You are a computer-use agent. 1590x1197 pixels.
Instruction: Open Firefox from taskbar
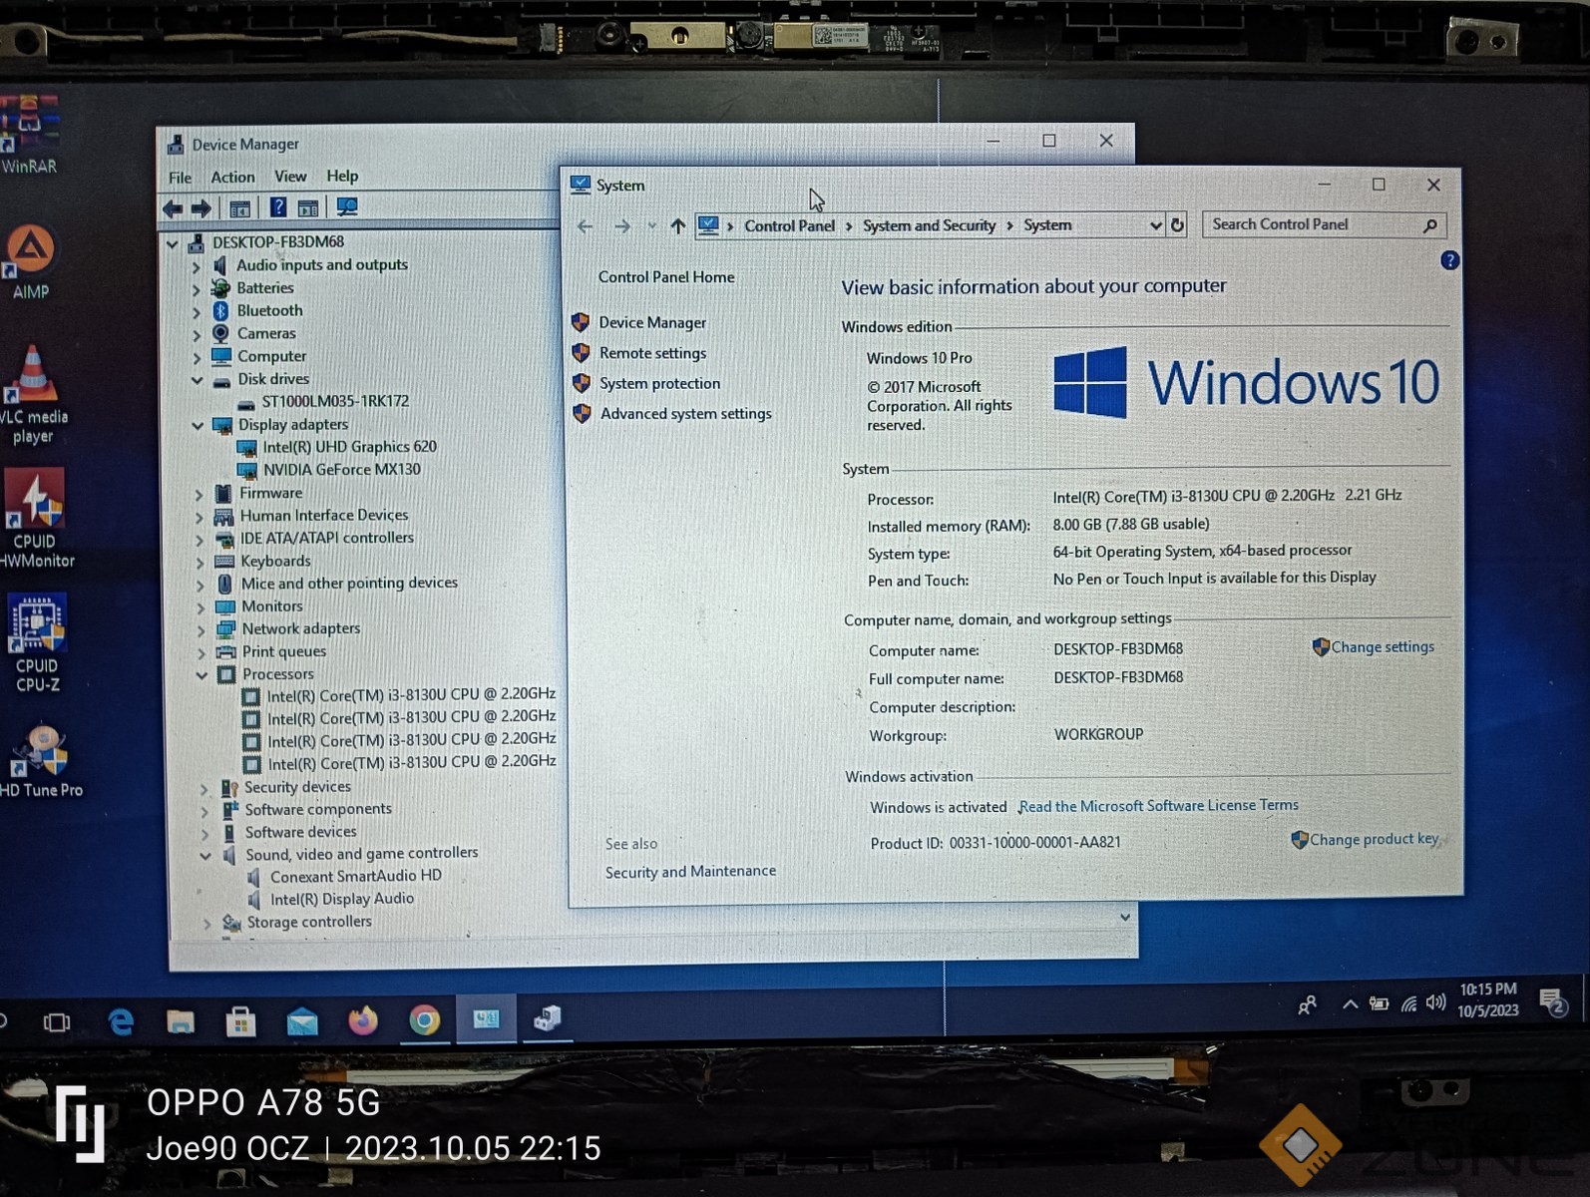pyautogui.click(x=363, y=1020)
